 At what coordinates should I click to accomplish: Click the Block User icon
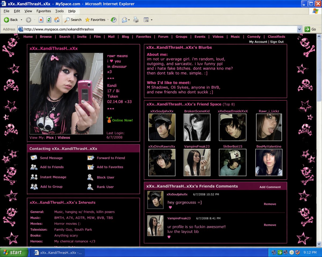[90, 177]
